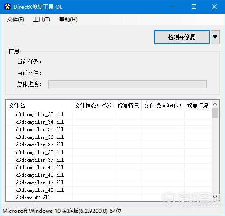Image resolution: width=225 pixels, height=216 pixels.
Task: Close the DirectX修复工具 window
Action: click(214, 7)
